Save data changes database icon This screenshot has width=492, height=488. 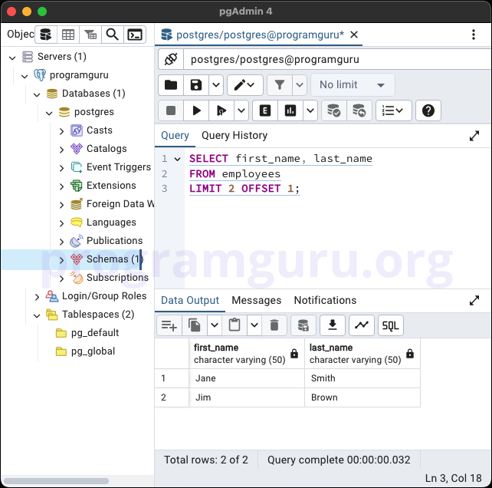pyautogui.click(x=303, y=325)
